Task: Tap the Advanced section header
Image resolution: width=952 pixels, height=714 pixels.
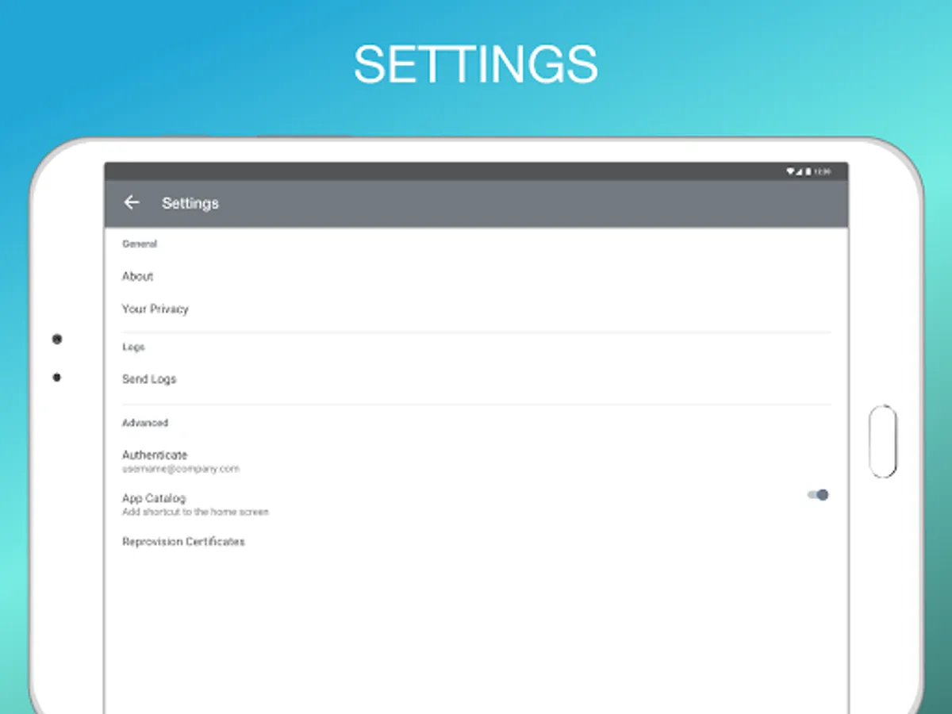Action: pyautogui.click(x=145, y=423)
